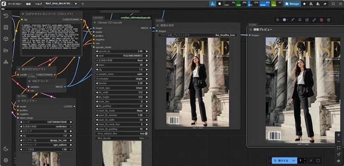Open node help question mark icon

tap(329, 20)
